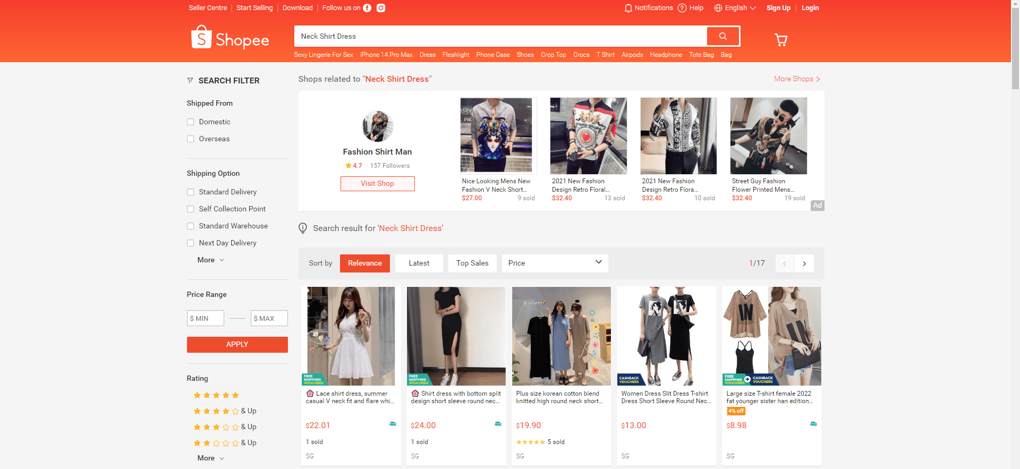Click the Notifications bell icon
Image resolution: width=1020 pixels, height=469 pixels.
tap(628, 8)
